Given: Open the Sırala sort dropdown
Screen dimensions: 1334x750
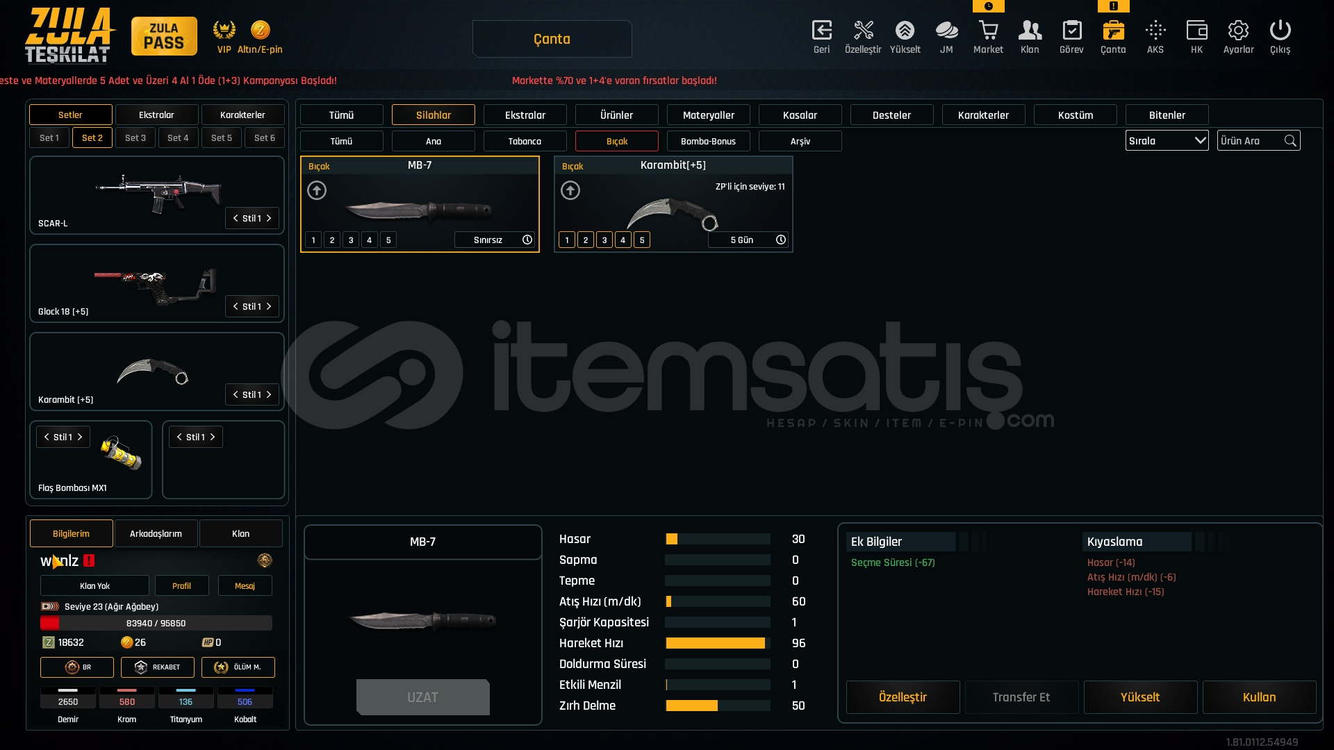Looking at the screenshot, I should [1167, 141].
